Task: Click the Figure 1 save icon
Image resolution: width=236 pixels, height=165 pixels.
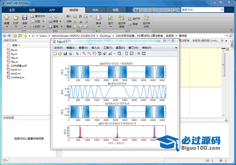Action: [65, 53]
